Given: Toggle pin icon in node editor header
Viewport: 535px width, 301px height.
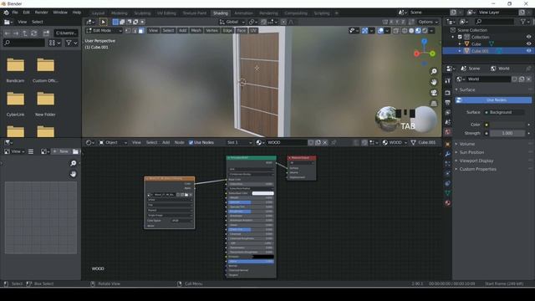Looking at the screenshot, I should click(334, 142).
